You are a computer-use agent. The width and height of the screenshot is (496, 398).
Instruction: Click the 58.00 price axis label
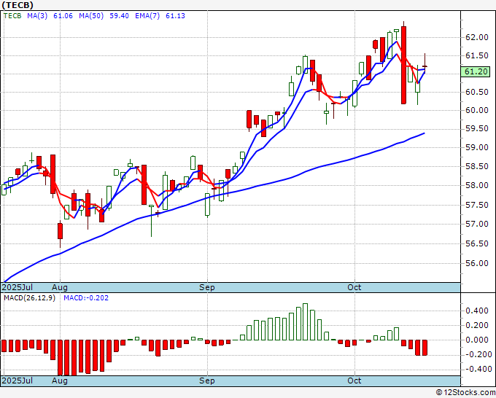(x=477, y=185)
